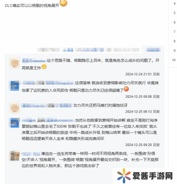
Task: Click the blushing emoji after 王炸
Action: pos(44,67)
